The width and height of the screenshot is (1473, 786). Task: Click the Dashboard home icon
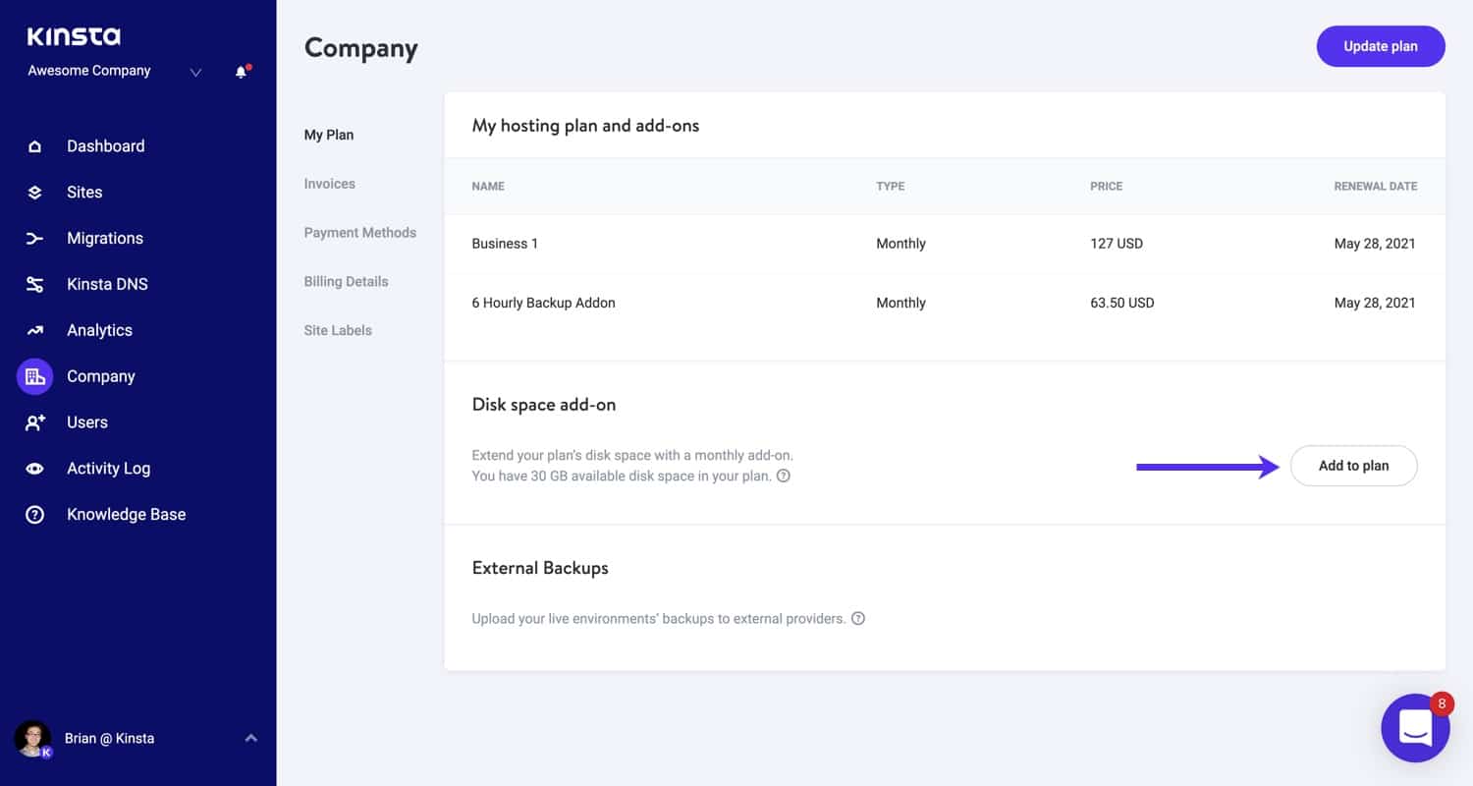(x=34, y=146)
